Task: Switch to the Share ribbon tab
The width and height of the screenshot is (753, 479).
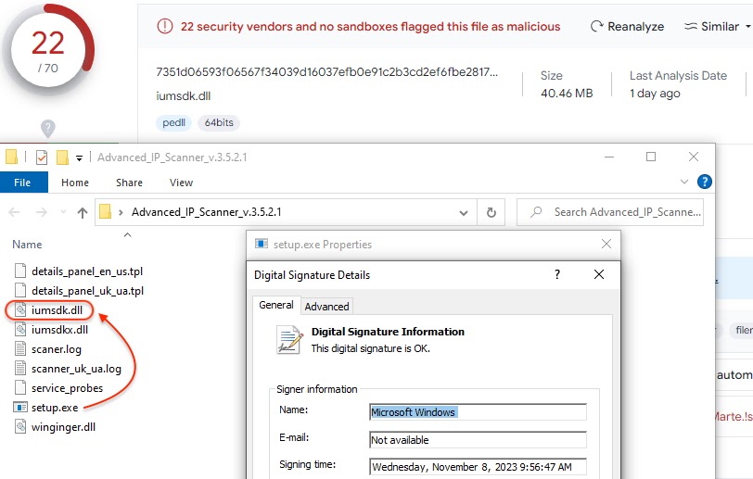Action: [129, 183]
